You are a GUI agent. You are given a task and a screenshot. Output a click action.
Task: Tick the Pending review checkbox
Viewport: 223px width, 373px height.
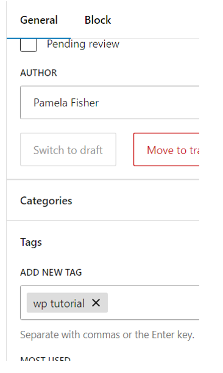(x=29, y=45)
